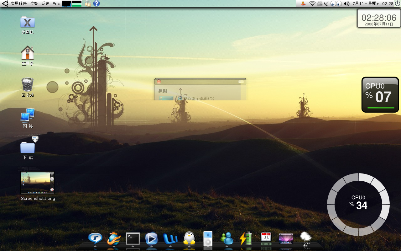Open the blue W application in dock
The image size is (401, 251).
[170, 239]
